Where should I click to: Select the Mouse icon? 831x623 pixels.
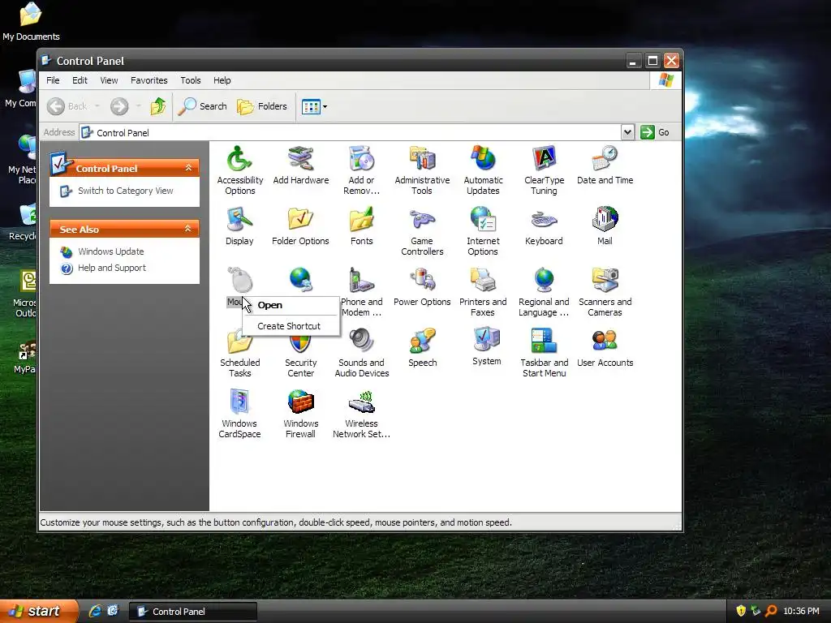click(239, 281)
